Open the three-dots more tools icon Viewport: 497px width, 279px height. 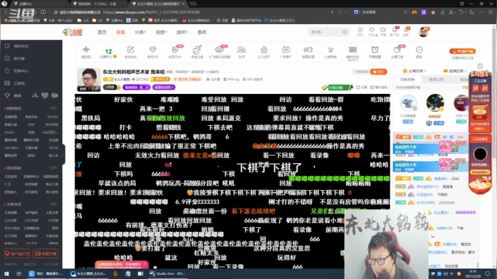[419, 50]
